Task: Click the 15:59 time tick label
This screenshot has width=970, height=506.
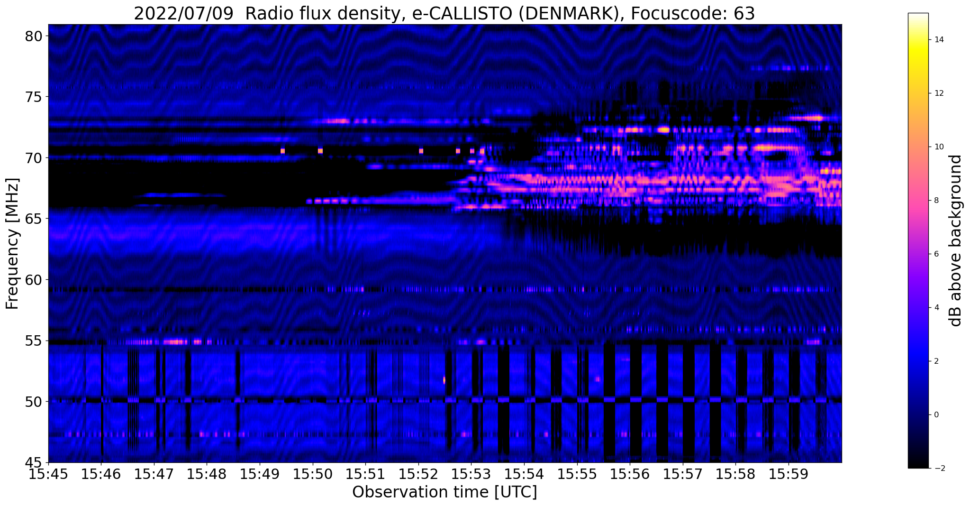Action: [789, 474]
